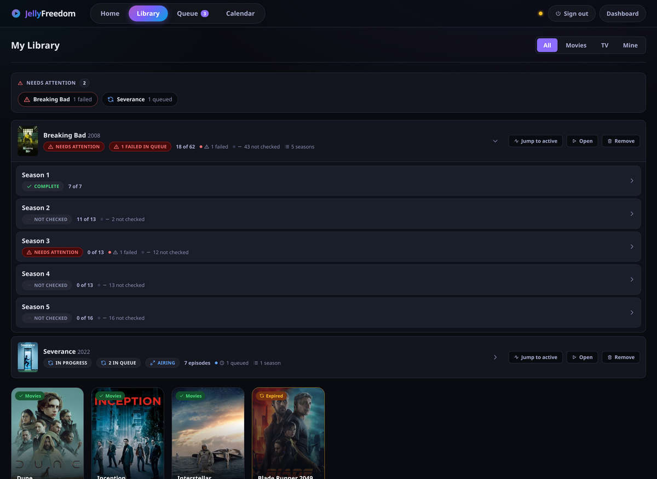The image size is (657, 479).
Task: Open the Dune movie poster card
Action: point(48,433)
